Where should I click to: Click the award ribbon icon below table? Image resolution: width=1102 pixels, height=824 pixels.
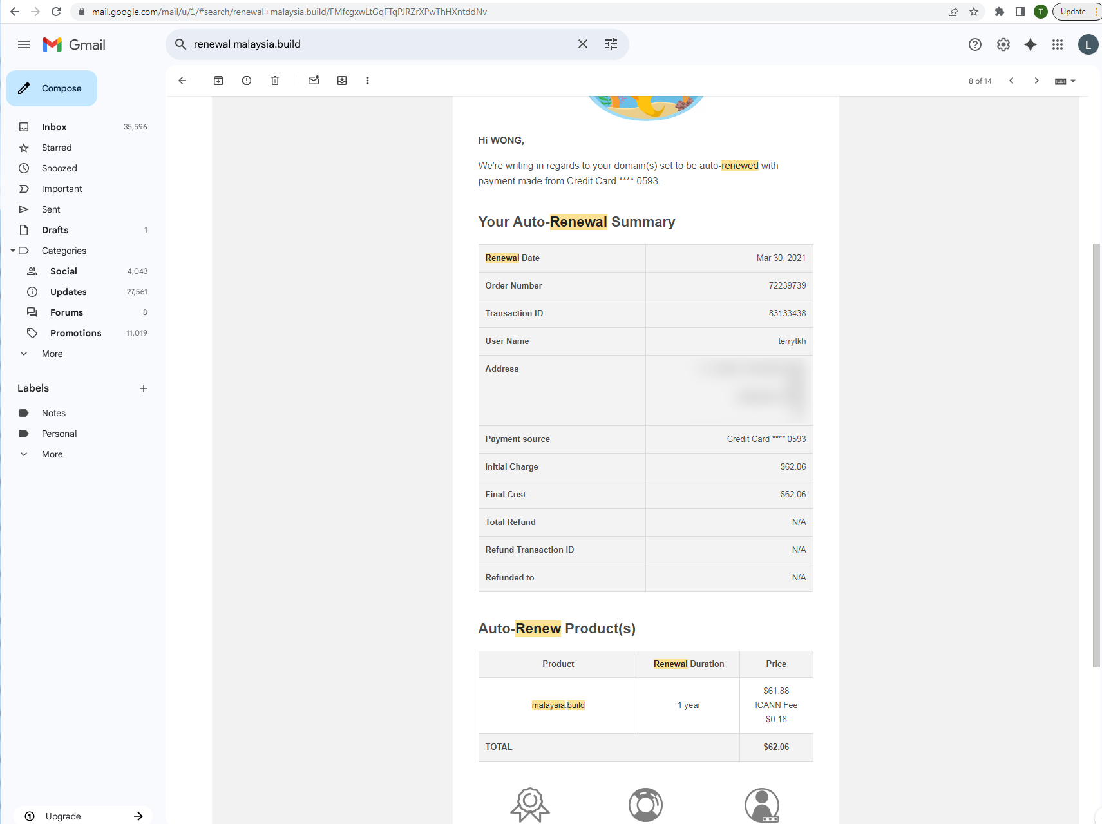530,805
